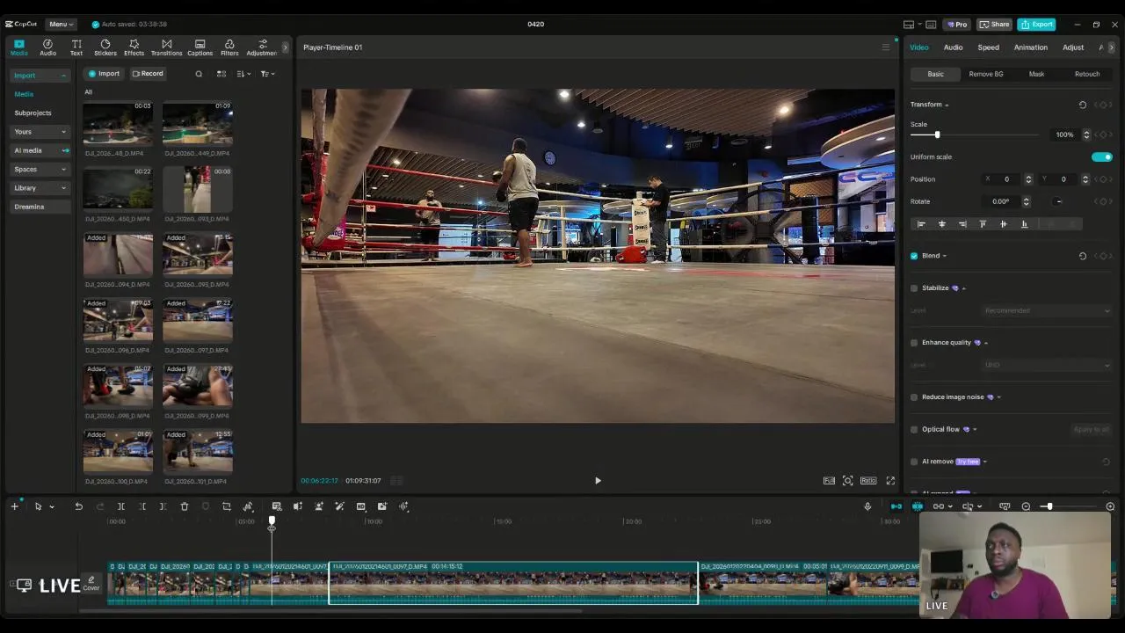Viewport: 1125px width, 633px height.
Task: Open the Stickers tab
Action: click(x=105, y=47)
